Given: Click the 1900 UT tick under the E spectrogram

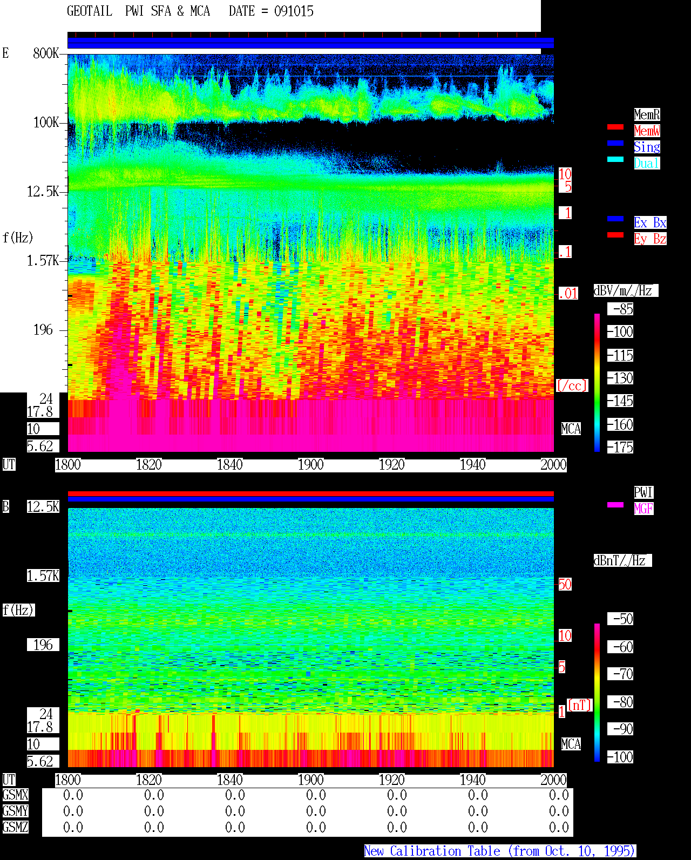Looking at the screenshot, I should point(310,464).
